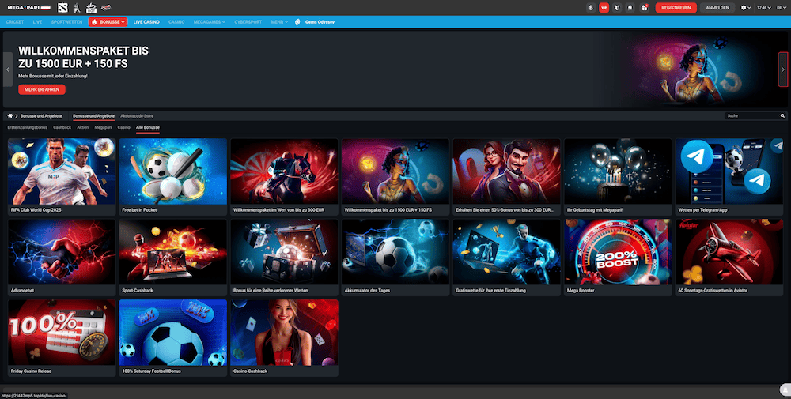Open the DE language dropdown
Viewport: 791px width, 399px height.
coord(781,8)
